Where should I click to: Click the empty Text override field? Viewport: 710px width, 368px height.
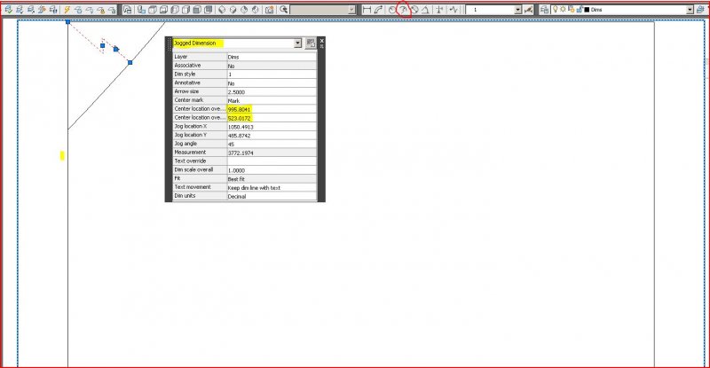(272, 161)
